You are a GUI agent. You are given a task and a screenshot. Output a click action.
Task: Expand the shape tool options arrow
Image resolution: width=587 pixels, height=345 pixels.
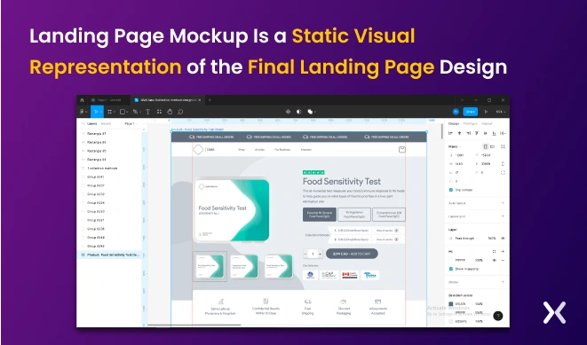pyautogui.click(x=127, y=112)
